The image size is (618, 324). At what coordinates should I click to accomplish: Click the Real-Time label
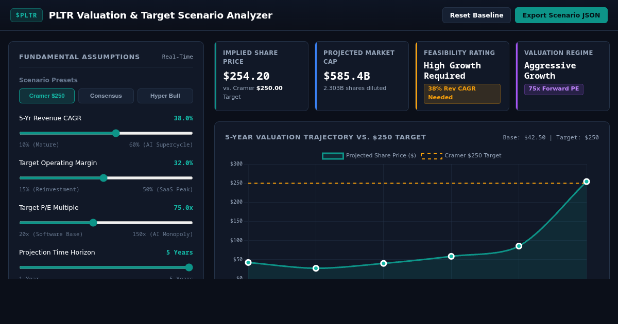point(178,57)
